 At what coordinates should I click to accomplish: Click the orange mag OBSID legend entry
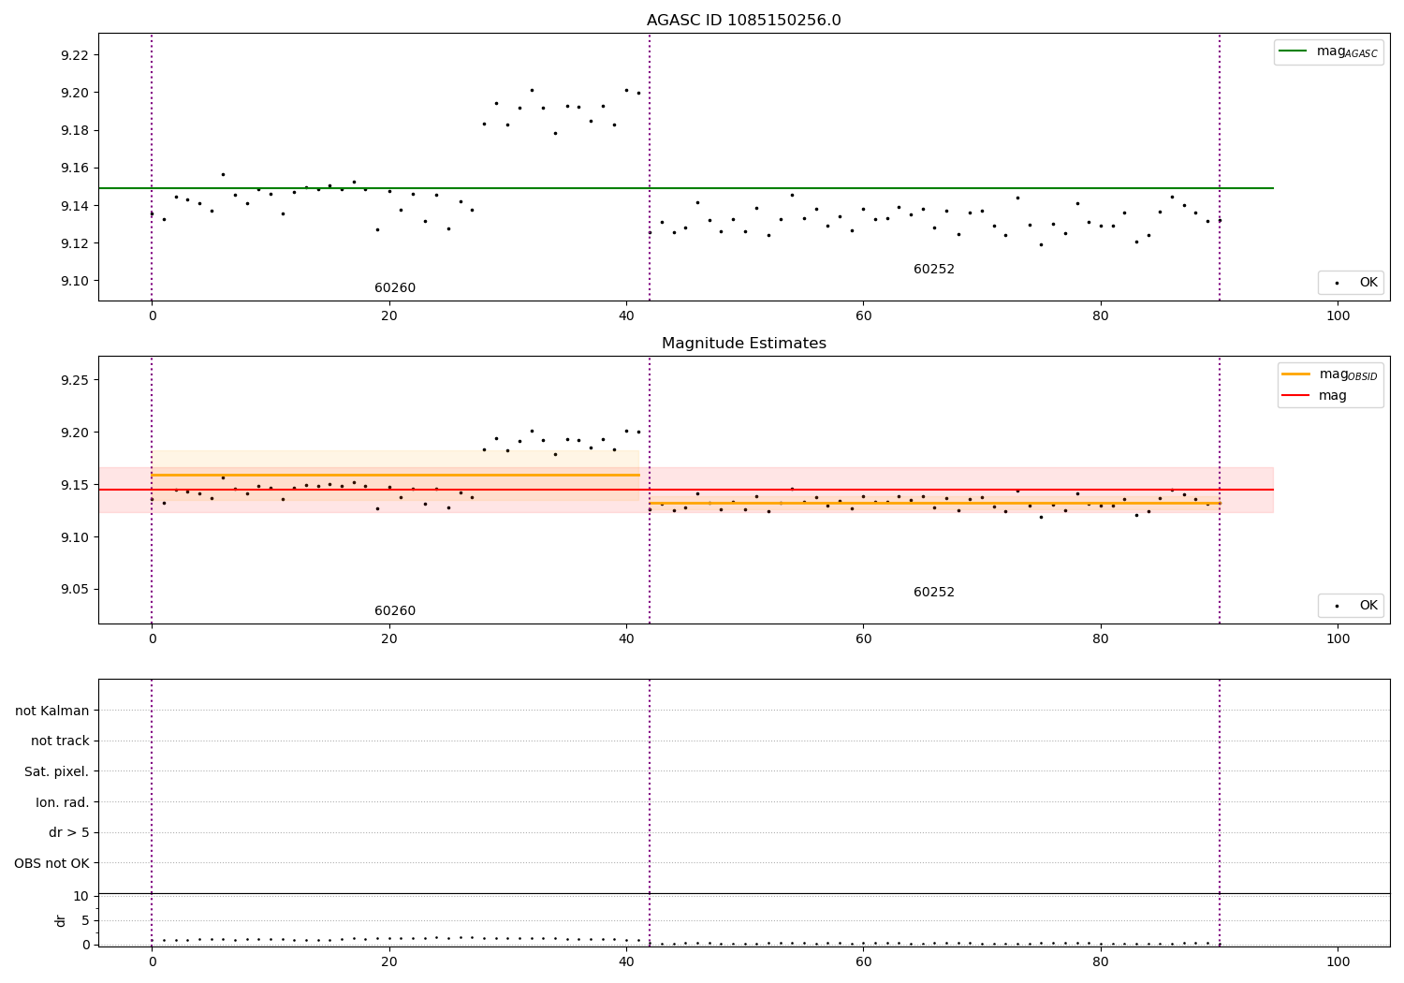[x=1330, y=374]
